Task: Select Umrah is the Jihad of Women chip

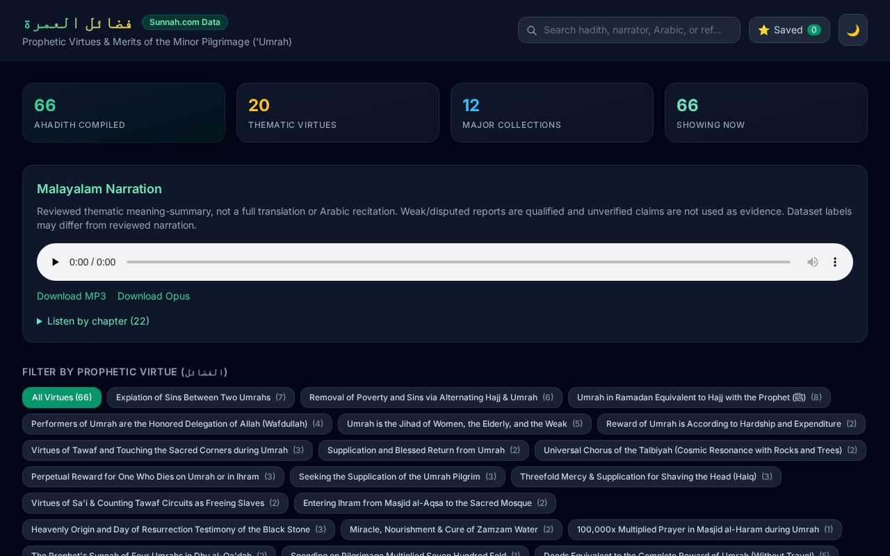Action: [464, 424]
